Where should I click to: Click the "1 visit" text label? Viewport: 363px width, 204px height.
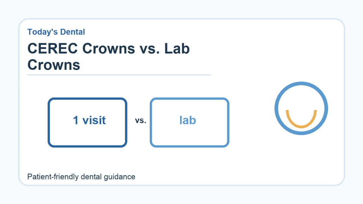coord(90,120)
